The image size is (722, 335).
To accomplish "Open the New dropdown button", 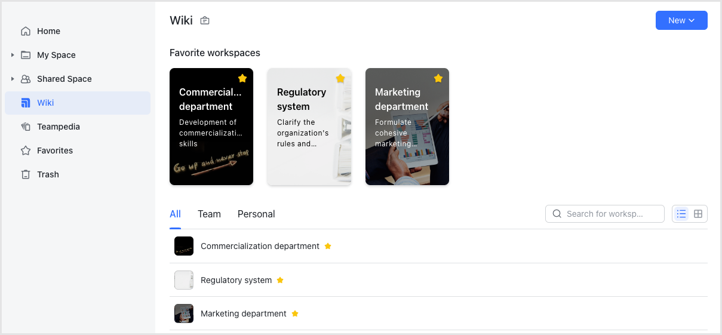I will [681, 20].
